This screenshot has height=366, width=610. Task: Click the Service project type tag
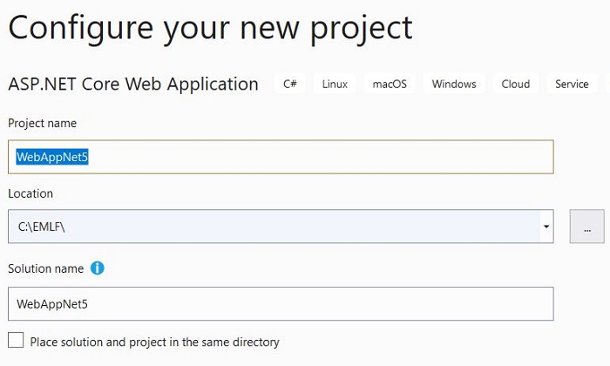pos(572,85)
